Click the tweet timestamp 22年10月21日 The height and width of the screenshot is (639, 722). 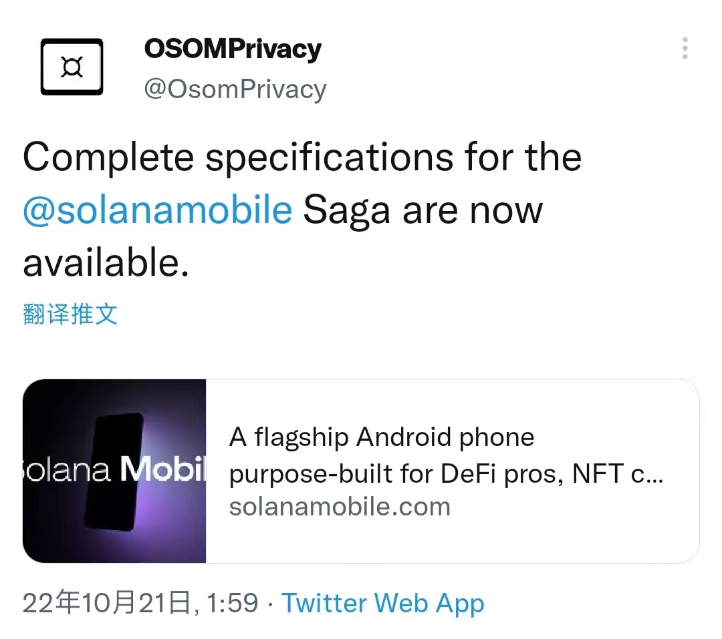tap(107, 602)
